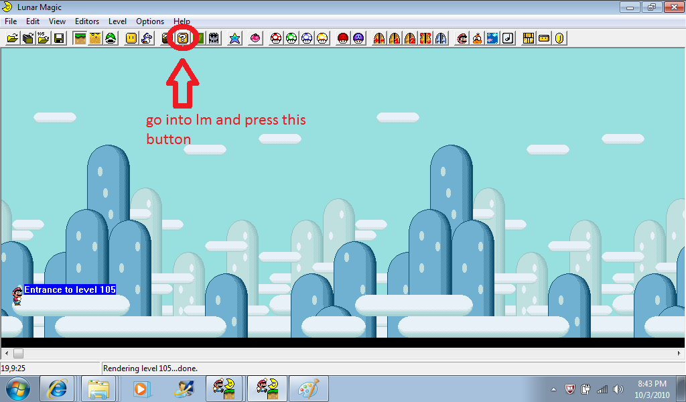686x402 pixels.
Task: Click the open ROM folder icon
Action: [13, 38]
